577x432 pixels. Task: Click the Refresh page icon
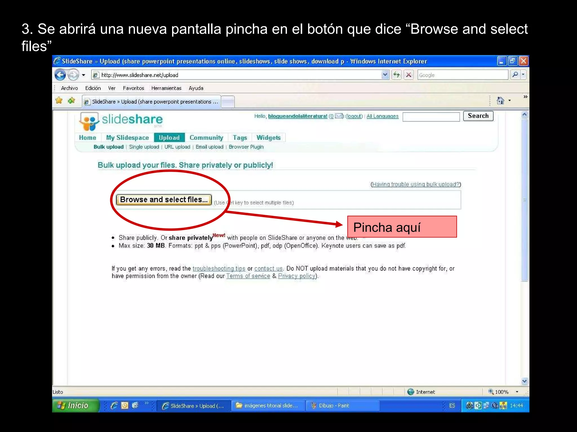pos(396,75)
